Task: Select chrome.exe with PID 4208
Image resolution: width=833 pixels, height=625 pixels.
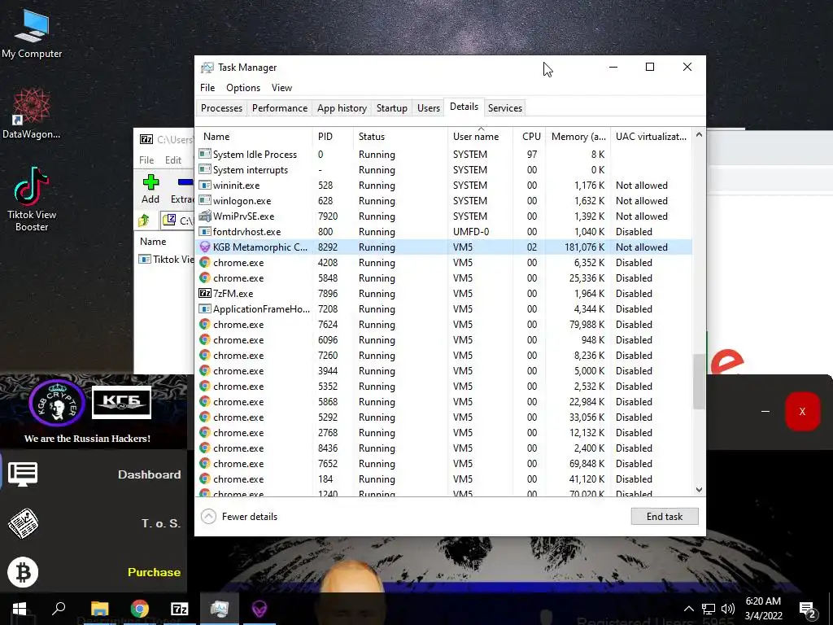Action: pos(444,263)
